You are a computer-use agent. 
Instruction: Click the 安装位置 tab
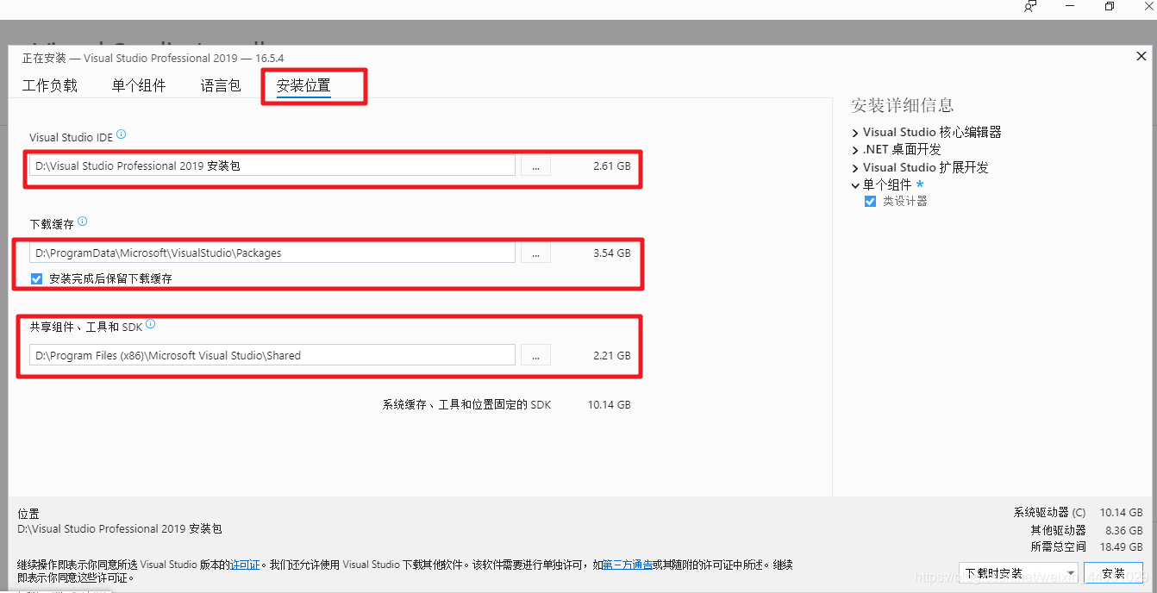(x=303, y=85)
